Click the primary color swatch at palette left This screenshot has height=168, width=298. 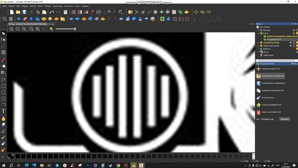point(9,156)
